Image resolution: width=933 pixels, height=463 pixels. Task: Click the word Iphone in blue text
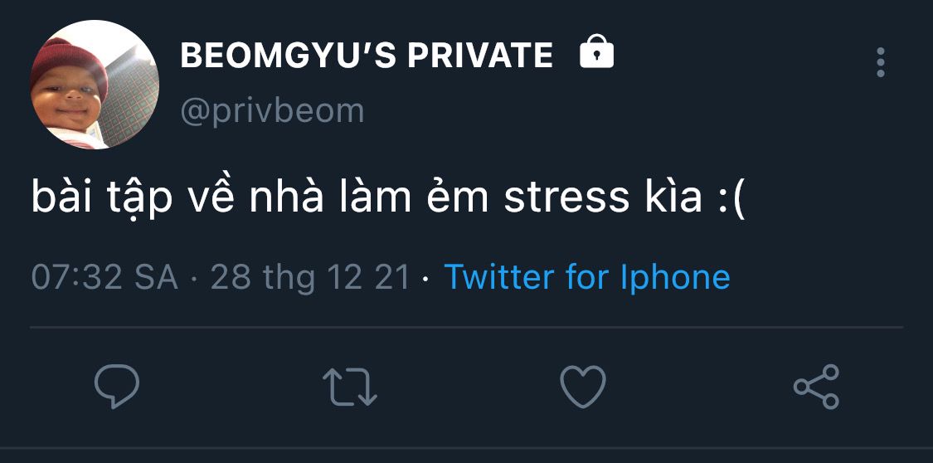675,277
